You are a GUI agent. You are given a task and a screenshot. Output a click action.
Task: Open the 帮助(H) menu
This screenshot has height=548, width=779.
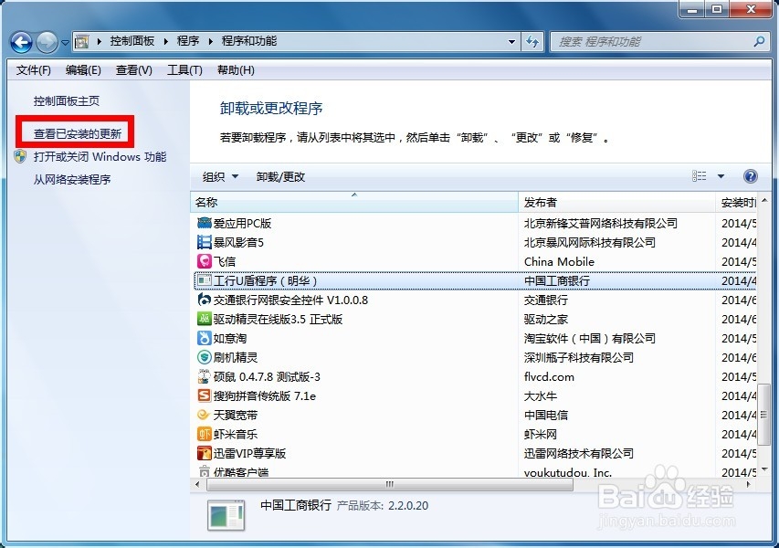pyautogui.click(x=236, y=70)
